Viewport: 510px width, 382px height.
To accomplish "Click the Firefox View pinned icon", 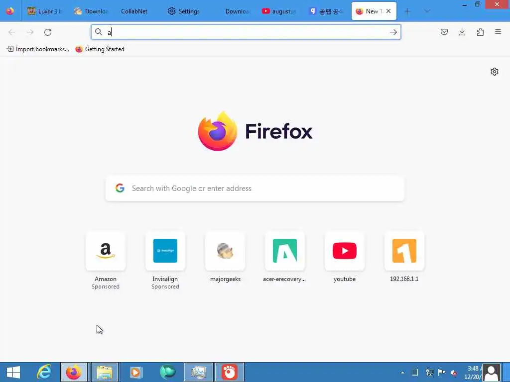I will [x=10, y=11].
